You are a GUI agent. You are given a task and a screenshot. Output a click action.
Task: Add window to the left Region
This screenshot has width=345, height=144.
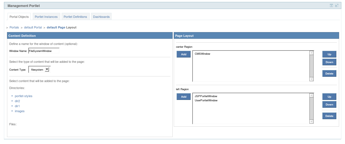tap(184, 97)
